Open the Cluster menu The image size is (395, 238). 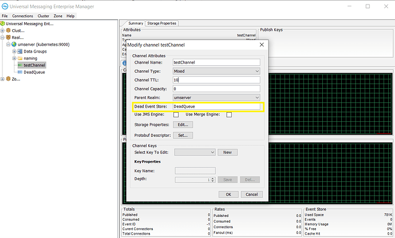coord(44,16)
